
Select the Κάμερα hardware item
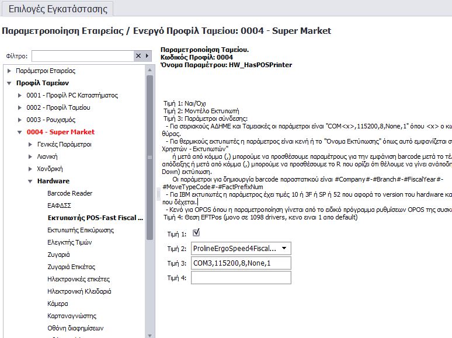pos(58,304)
